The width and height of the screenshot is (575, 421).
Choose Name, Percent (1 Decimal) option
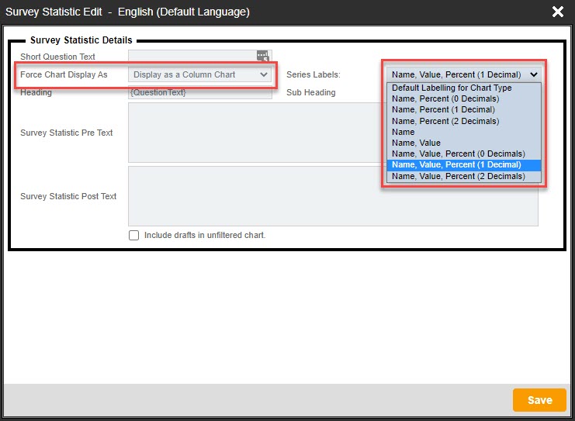pyautogui.click(x=442, y=110)
